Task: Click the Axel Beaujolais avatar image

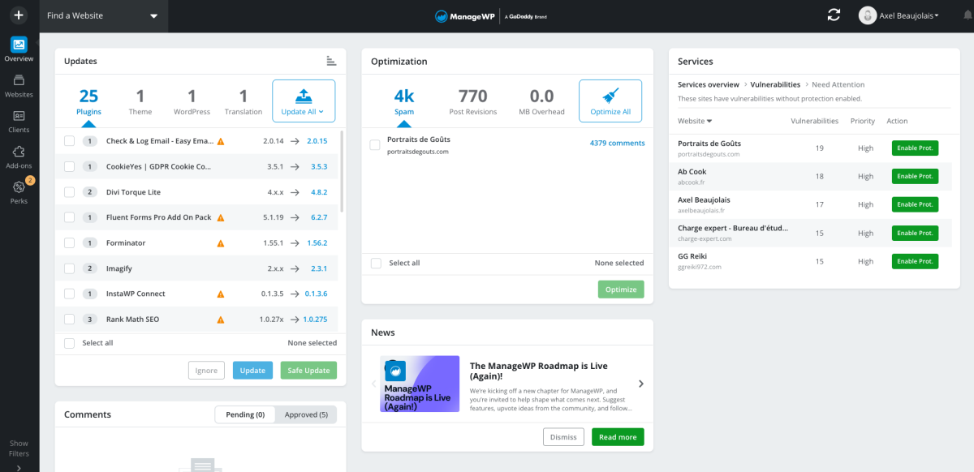Action: pyautogui.click(x=868, y=15)
